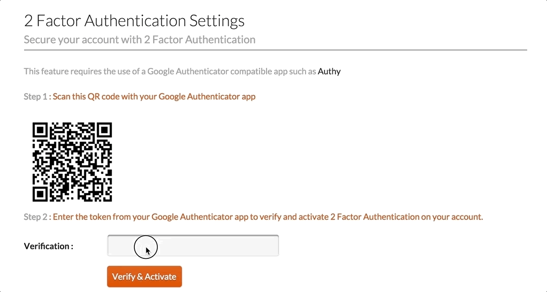Click Google Authenticator in the feature description
Screen dimensions: 547x292
[188, 72]
